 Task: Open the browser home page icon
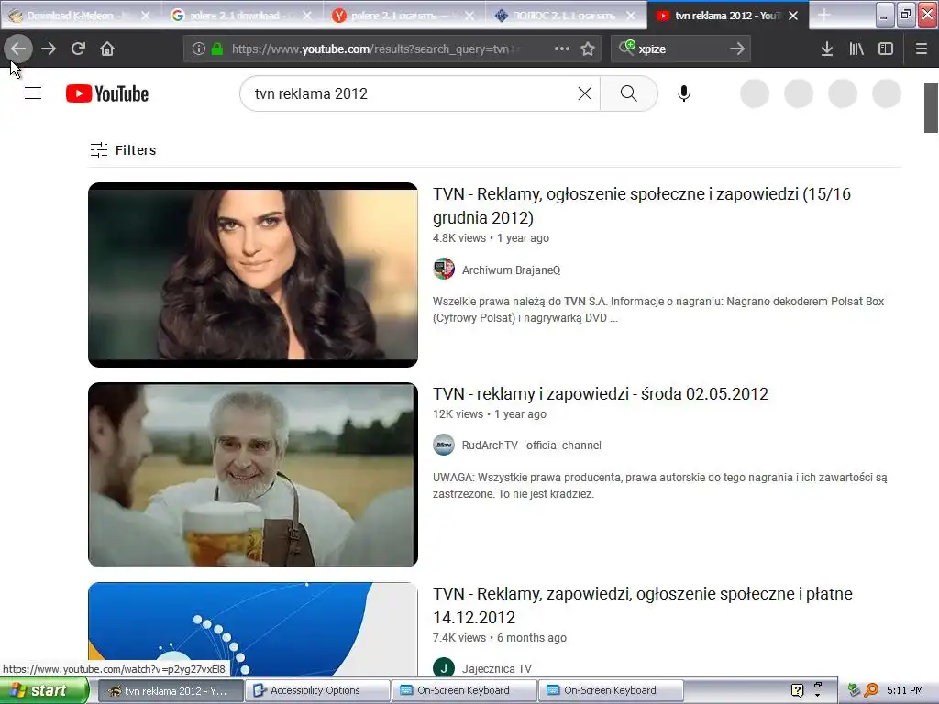[x=107, y=49]
